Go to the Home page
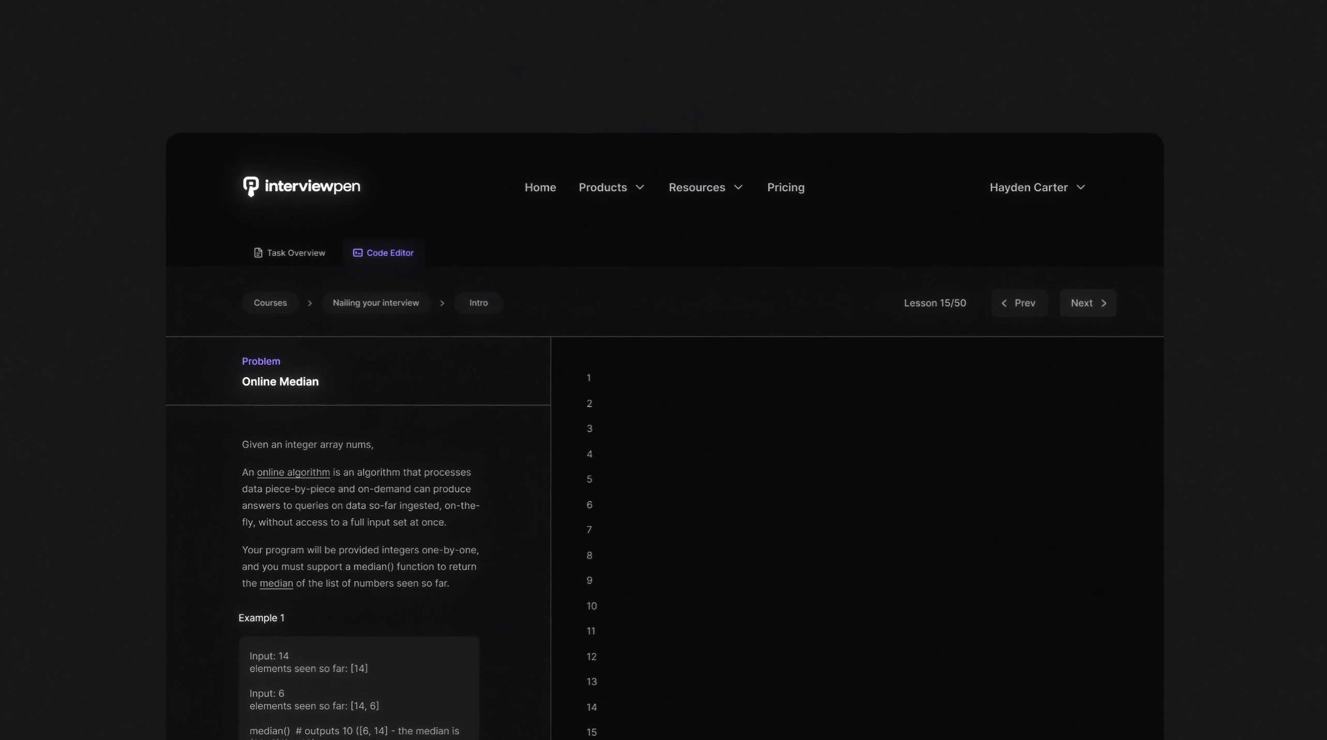1327x740 pixels. point(540,187)
